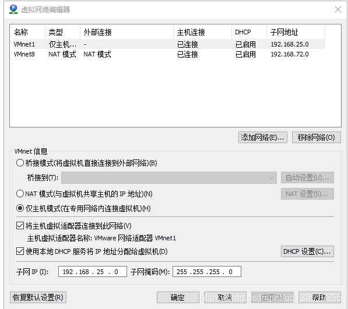Image resolution: width=348 pixels, height=309 pixels.
Task: Click the 主机连接 column header
Action: [x=203, y=32]
